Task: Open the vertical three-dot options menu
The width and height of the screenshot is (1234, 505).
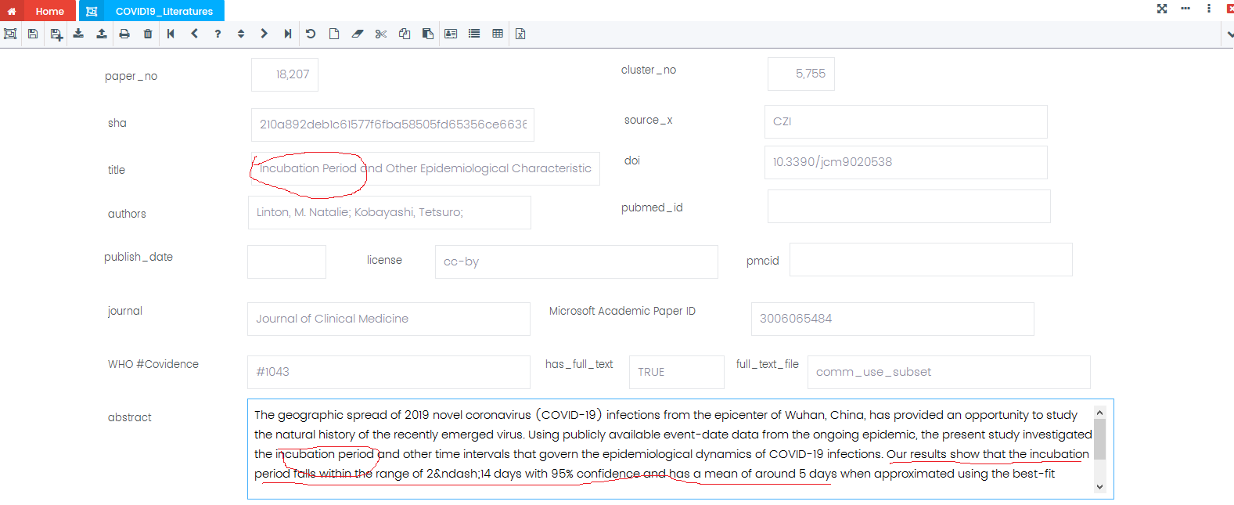Action: pyautogui.click(x=1209, y=9)
